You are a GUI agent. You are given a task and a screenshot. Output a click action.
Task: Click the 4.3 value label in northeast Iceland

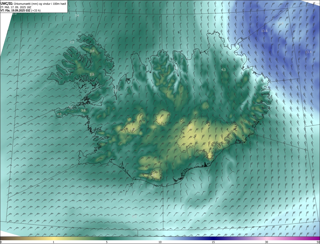pos(223,70)
